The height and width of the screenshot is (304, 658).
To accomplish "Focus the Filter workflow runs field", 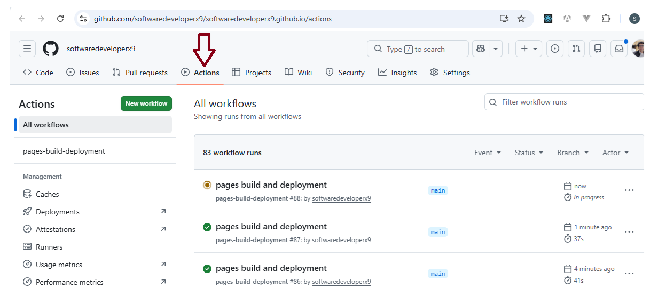I will point(565,102).
